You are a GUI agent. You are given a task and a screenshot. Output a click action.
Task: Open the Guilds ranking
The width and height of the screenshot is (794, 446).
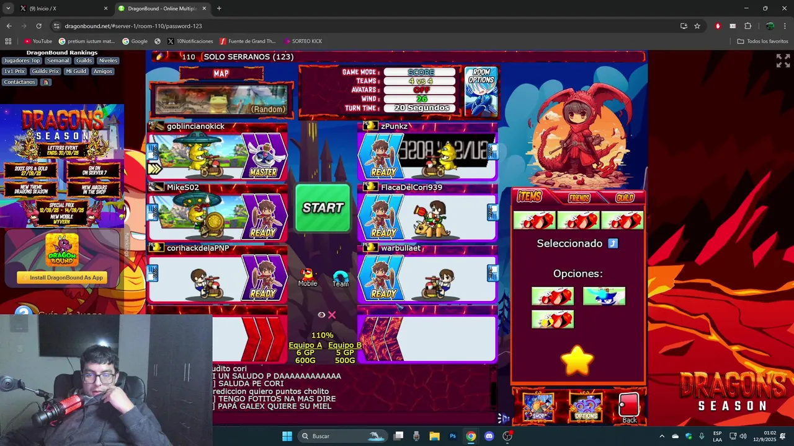[x=84, y=61]
